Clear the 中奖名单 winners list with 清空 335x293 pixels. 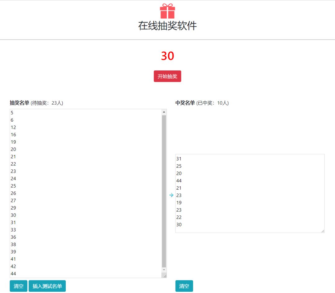point(184,286)
